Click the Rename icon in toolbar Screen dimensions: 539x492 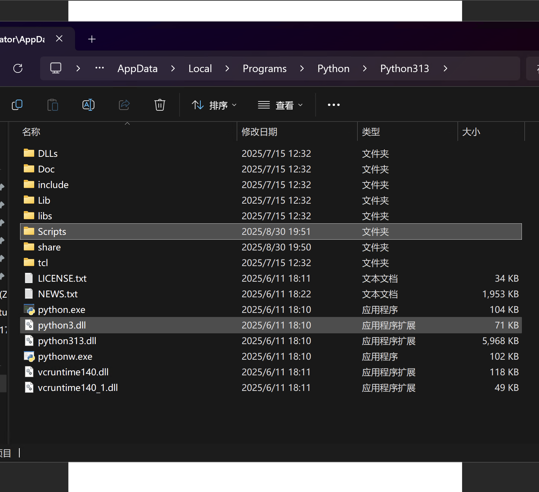point(88,105)
